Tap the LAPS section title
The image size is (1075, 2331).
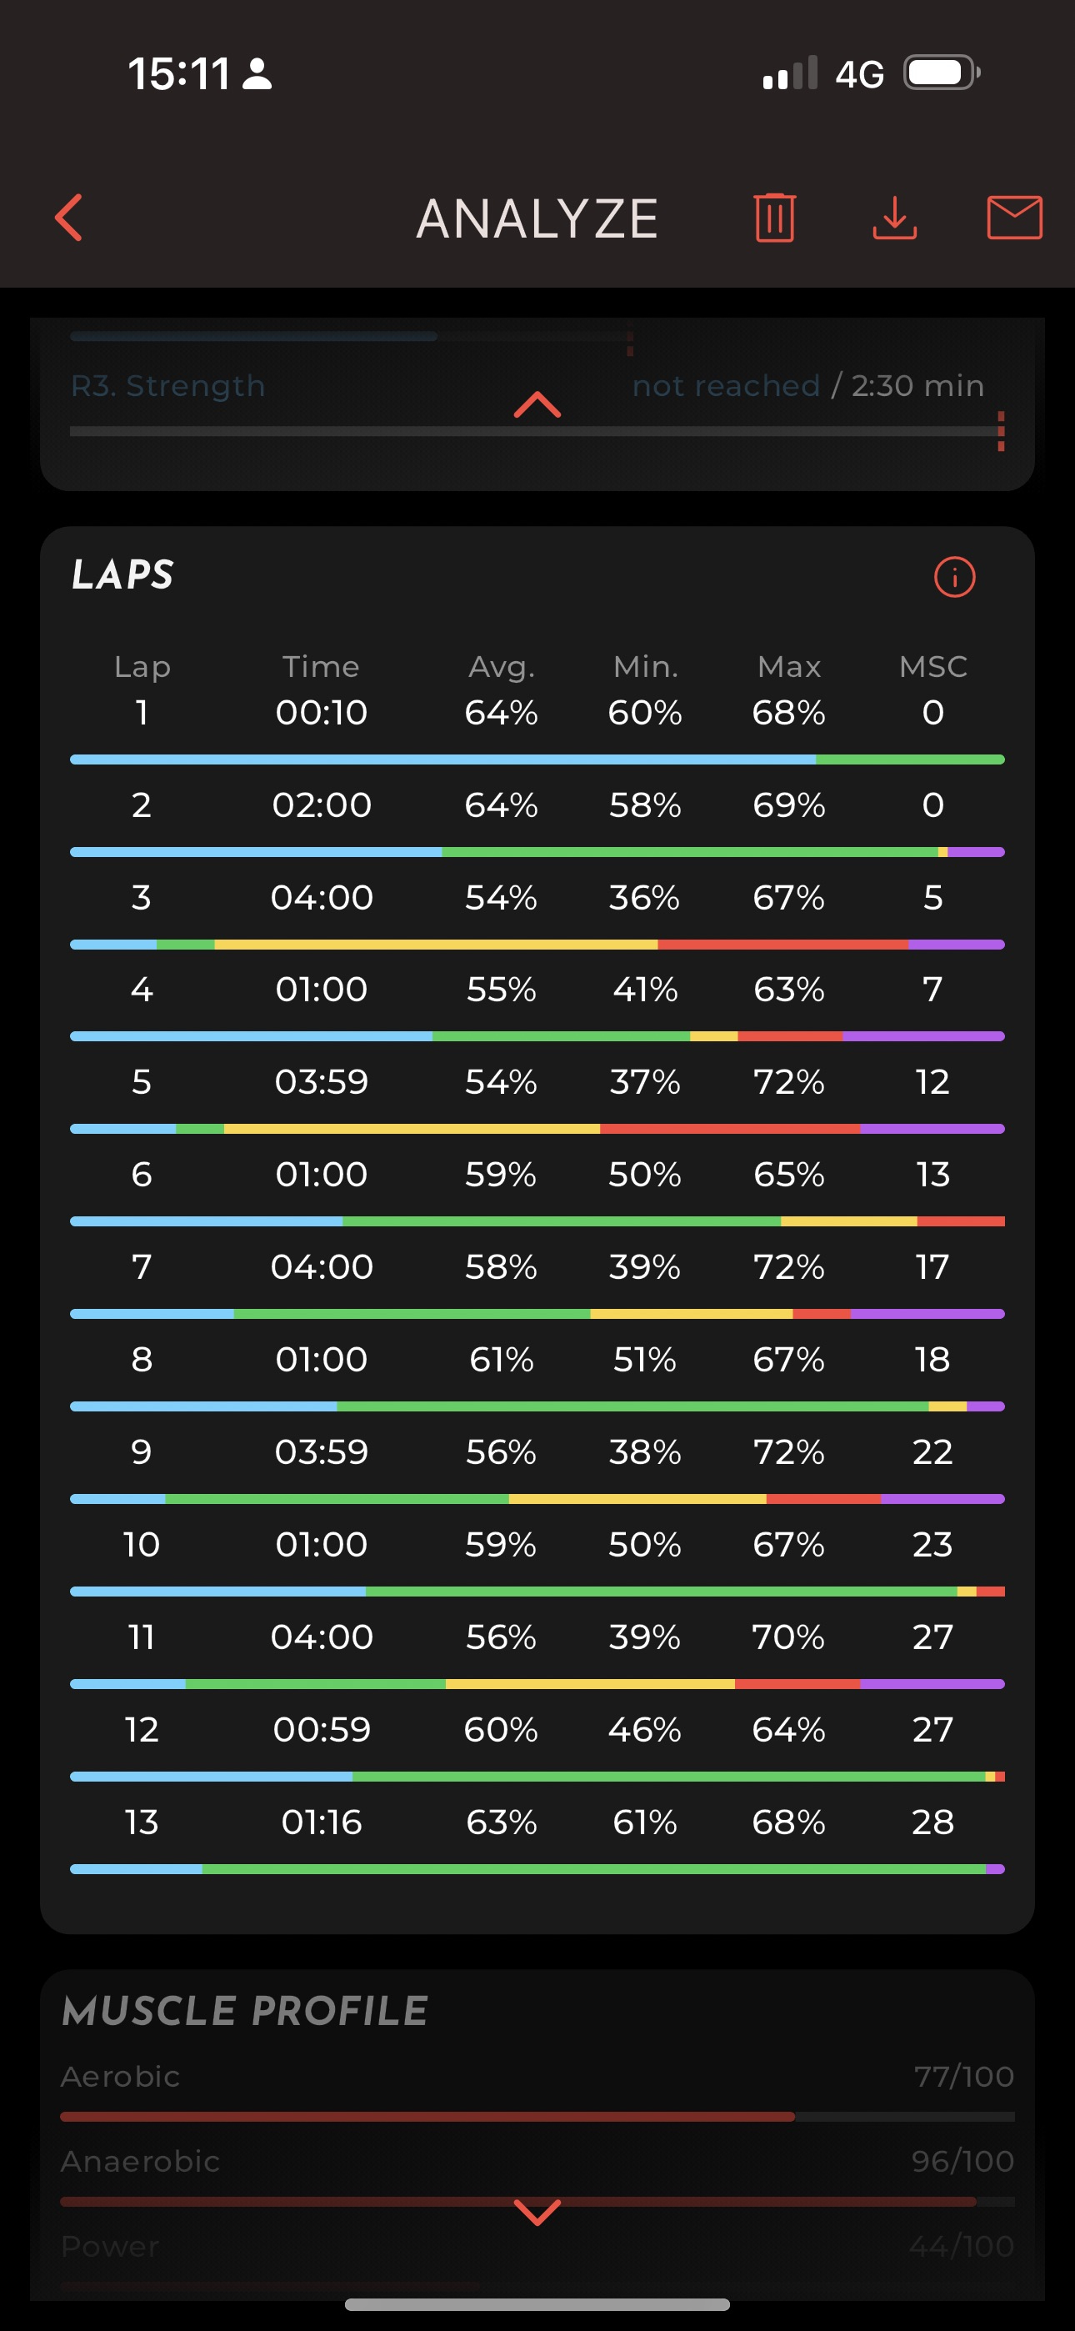(x=123, y=575)
